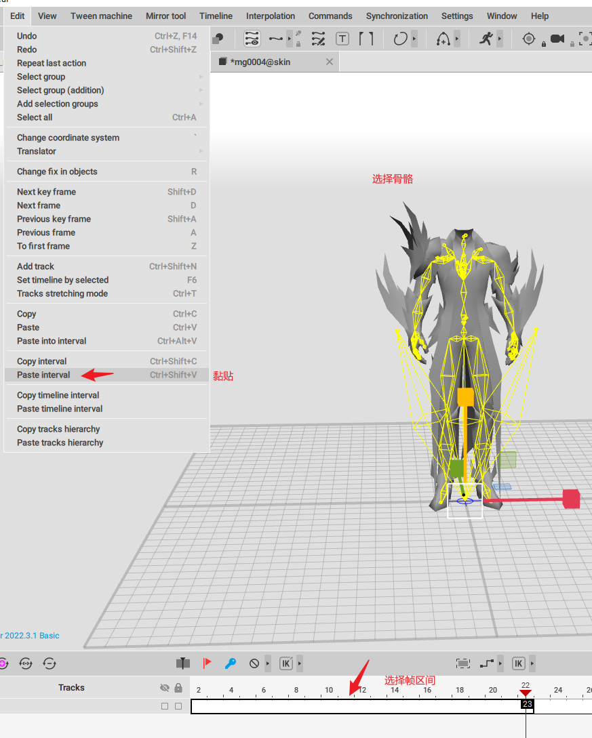The image size is (592, 738).
Task: Check the track row box under the eye icon
Action: tap(165, 706)
